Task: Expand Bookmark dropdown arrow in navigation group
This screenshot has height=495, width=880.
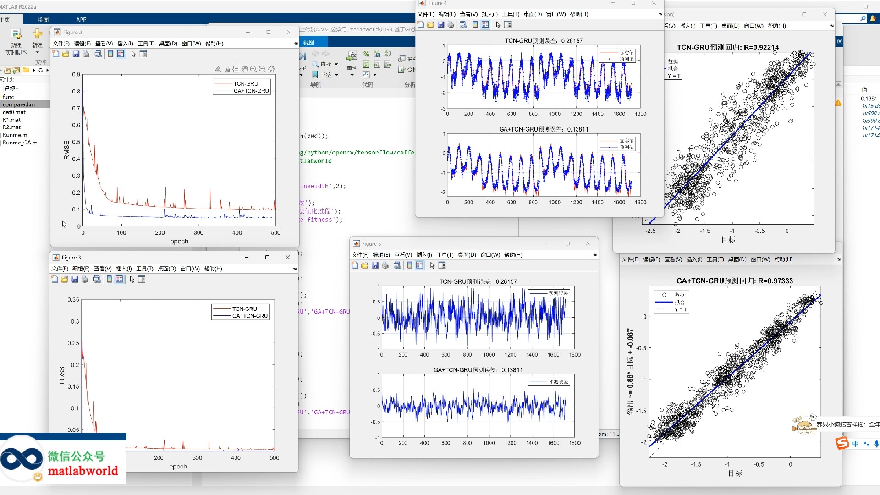Action: (336, 75)
